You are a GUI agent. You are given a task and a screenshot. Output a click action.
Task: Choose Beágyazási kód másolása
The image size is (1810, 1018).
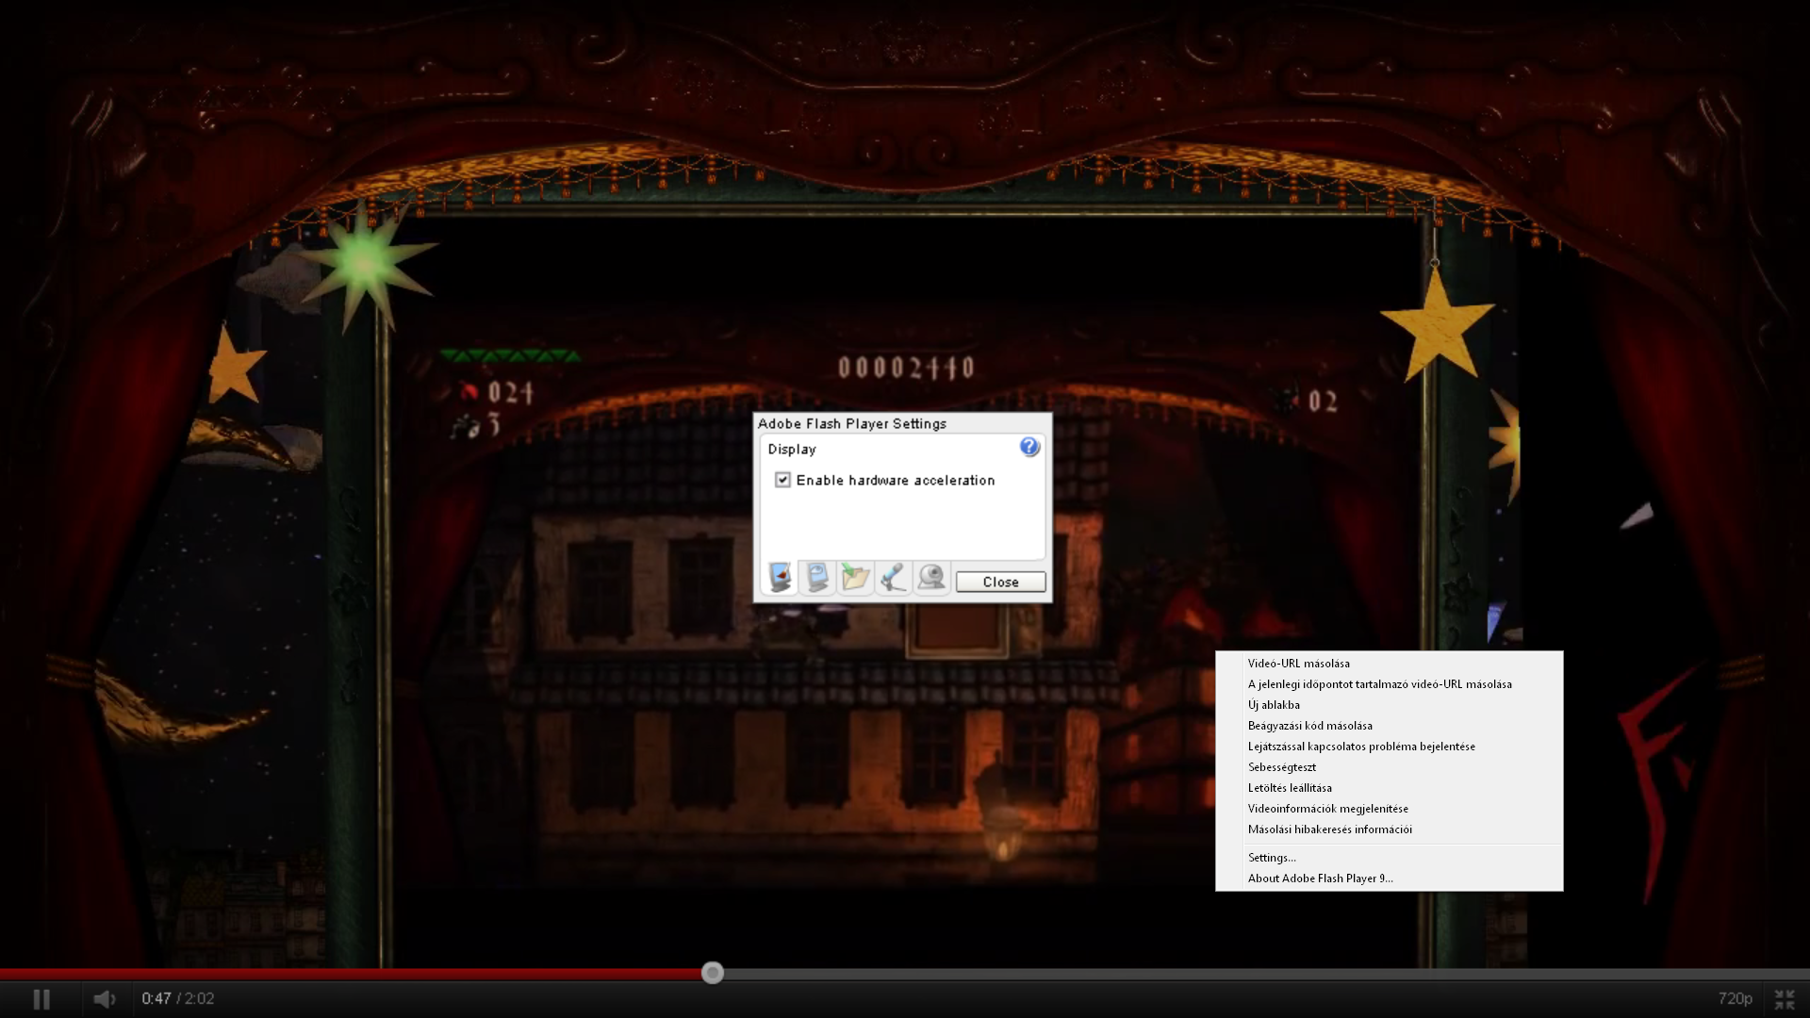(1390, 726)
